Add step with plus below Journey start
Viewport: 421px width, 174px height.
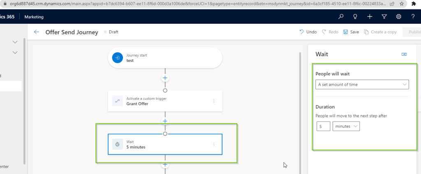pos(165,78)
